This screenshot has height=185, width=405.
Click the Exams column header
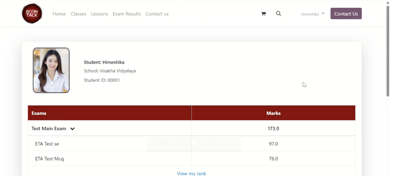click(x=39, y=113)
